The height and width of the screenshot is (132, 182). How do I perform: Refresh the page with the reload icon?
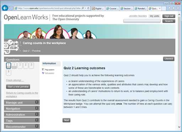click(88, 8)
